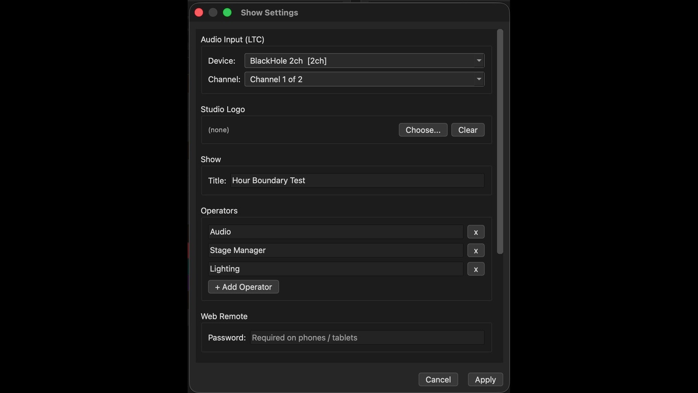
Task: Clear the Studio Logo
Action: pyautogui.click(x=468, y=130)
